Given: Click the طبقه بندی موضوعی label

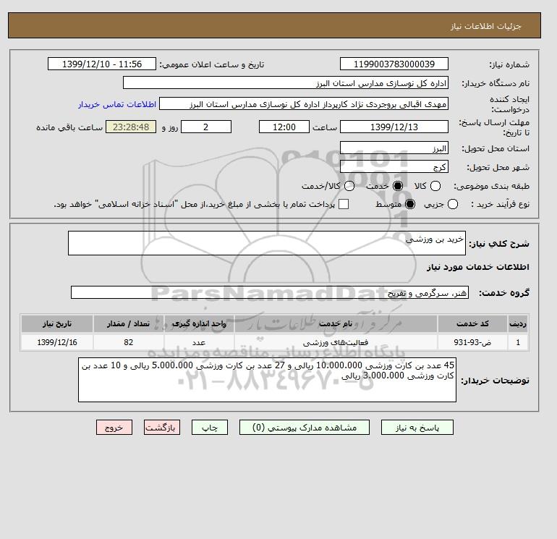Looking at the screenshot, I should (491, 186).
